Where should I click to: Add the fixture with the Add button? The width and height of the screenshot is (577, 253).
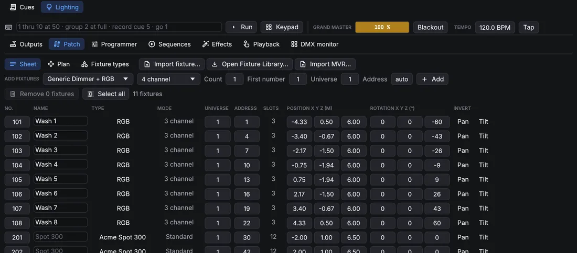pos(432,79)
